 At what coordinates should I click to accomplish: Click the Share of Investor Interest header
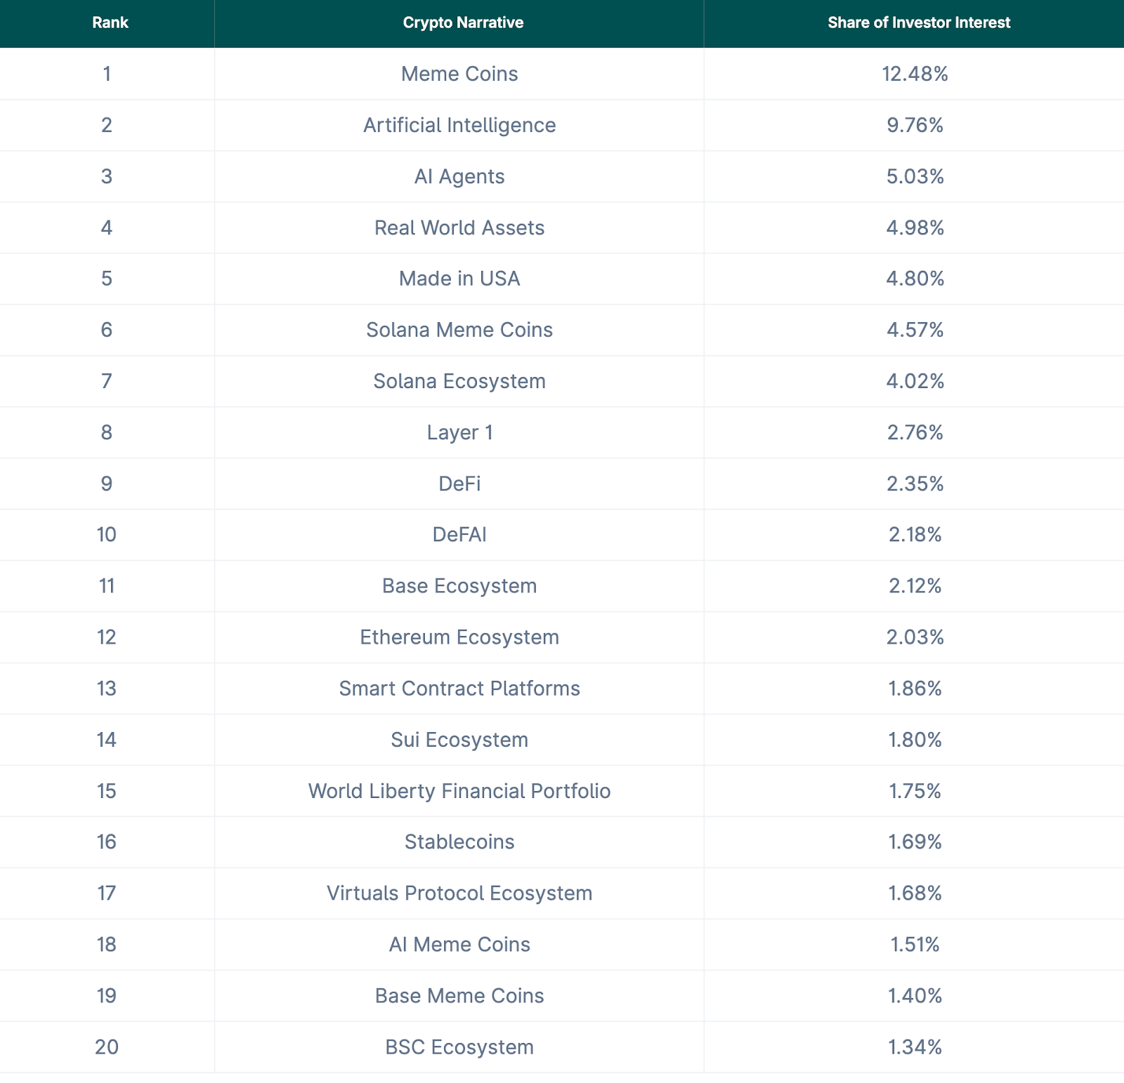pos(918,22)
